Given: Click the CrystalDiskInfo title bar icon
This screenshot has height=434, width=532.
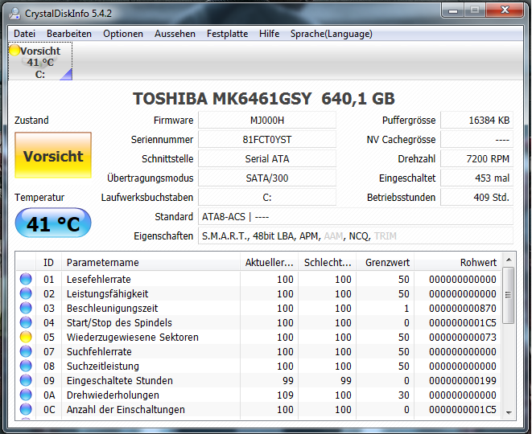Looking at the screenshot, I should 14,14.
